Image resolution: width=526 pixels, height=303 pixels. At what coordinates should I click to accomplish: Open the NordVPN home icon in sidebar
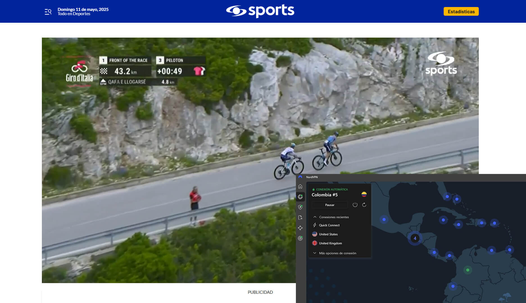[x=300, y=187]
